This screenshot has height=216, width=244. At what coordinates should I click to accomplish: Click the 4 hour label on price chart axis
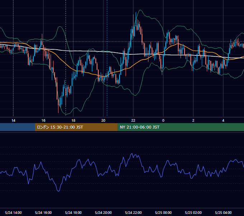223,121
